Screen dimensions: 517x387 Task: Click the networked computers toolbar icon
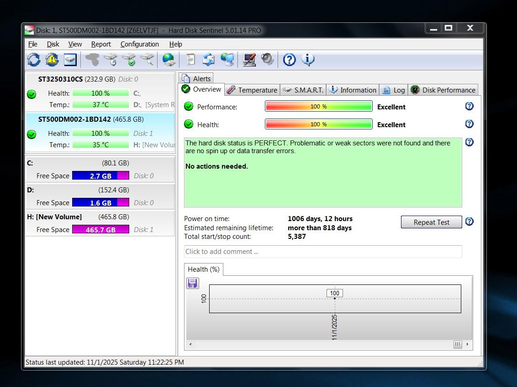tap(227, 60)
